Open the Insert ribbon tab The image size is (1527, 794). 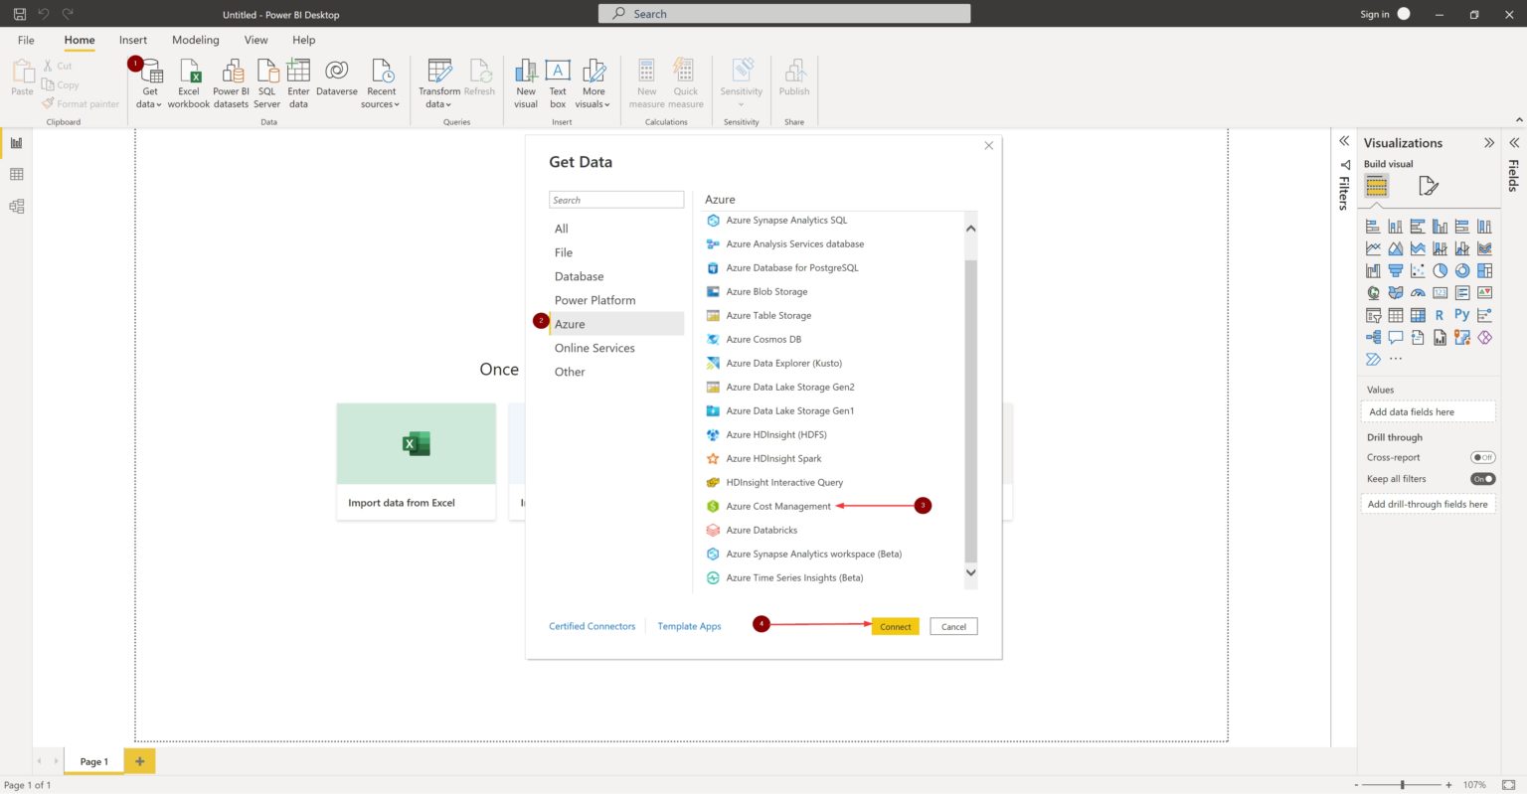[132, 40]
